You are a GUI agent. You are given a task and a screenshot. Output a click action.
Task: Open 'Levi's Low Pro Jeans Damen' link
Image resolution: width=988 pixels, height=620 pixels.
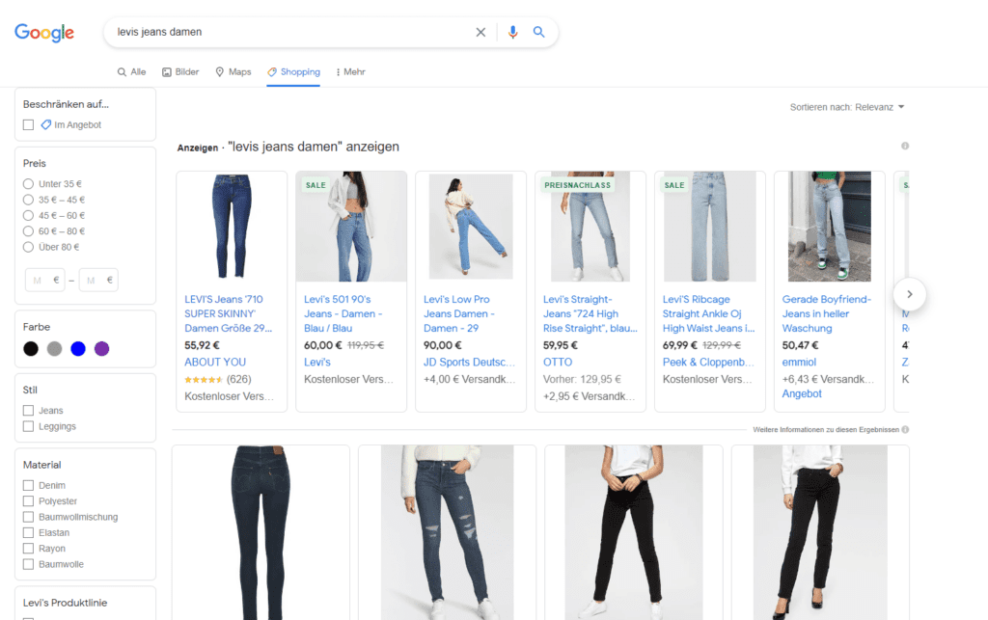click(x=459, y=313)
